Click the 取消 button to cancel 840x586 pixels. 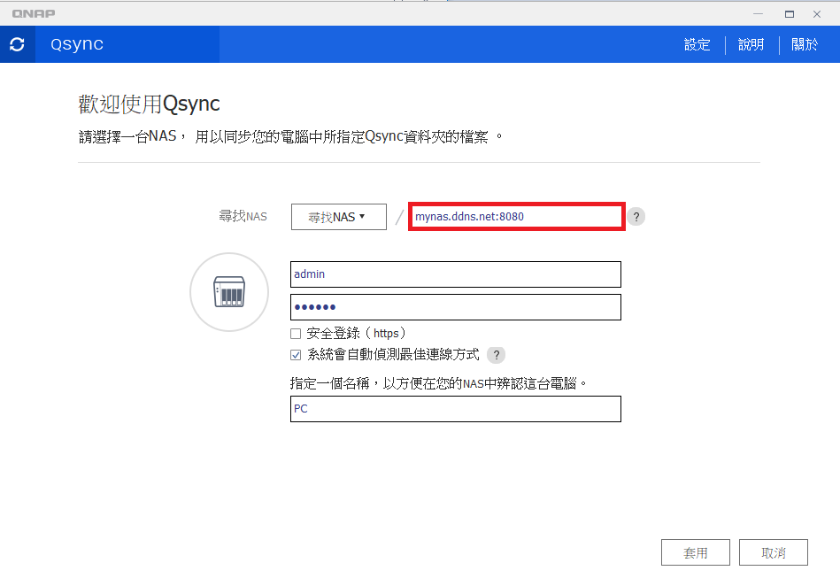coord(773,551)
